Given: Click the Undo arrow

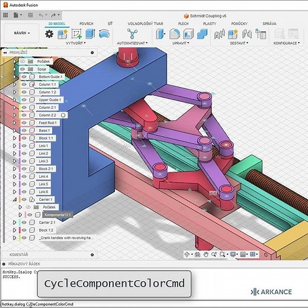Looking at the screenshot, I should tap(41, 15).
